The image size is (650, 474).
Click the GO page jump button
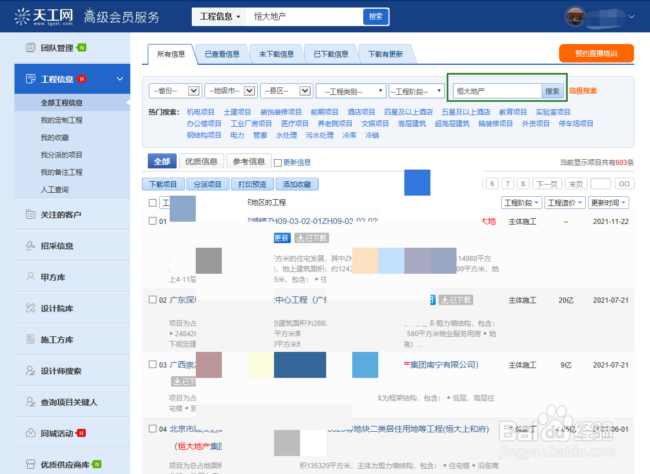click(625, 184)
